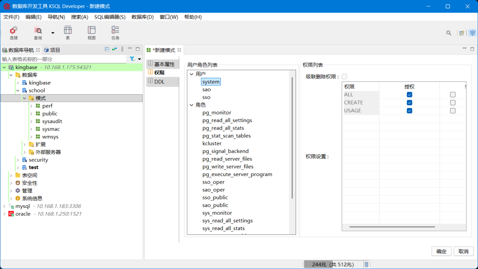Click the kingbase connection icon
Viewport: 478px width, 269px height.
click(11, 67)
